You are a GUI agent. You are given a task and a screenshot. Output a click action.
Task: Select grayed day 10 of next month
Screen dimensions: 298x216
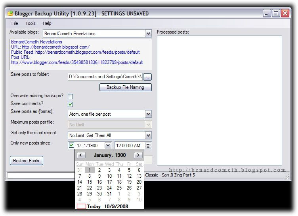click(139, 199)
